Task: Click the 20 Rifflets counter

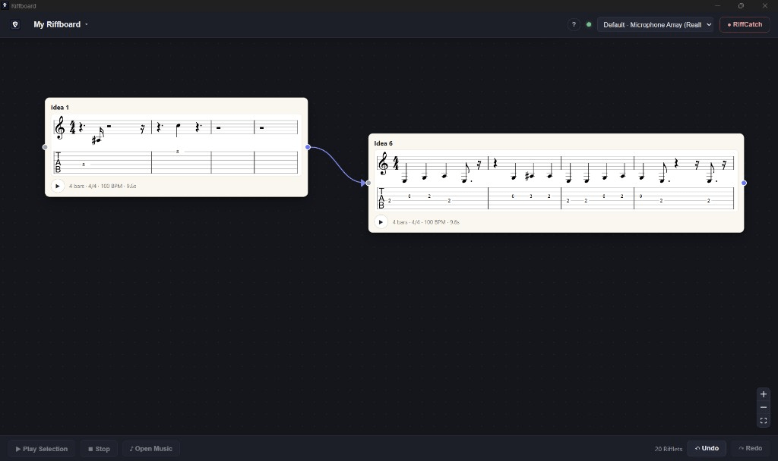Action: (x=669, y=449)
